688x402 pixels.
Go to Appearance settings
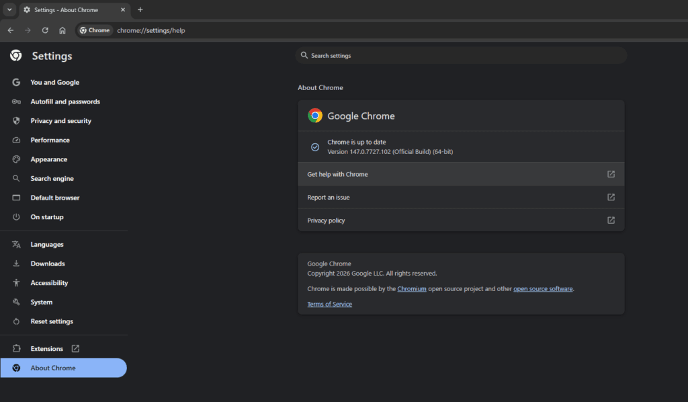[48, 159]
